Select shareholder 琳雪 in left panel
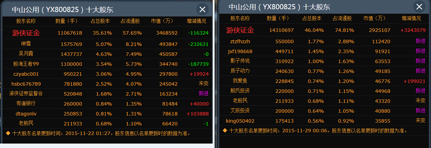The height and width of the screenshot is (148, 431). [26, 44]
